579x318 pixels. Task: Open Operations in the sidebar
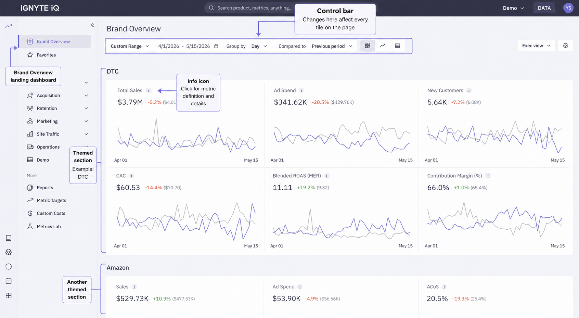pos(48,147)
